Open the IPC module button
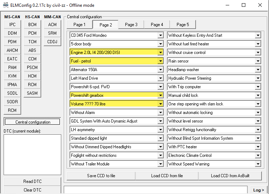Viewport: 269px width, 194px height. [12, 25]
